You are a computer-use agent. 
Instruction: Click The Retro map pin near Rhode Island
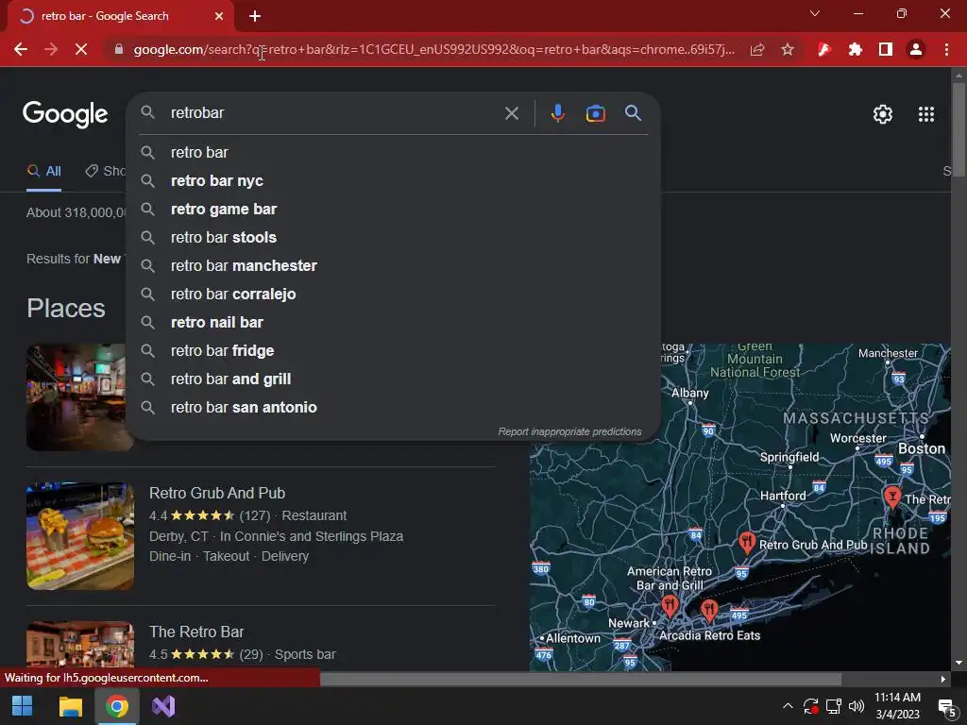pos(891,497)
